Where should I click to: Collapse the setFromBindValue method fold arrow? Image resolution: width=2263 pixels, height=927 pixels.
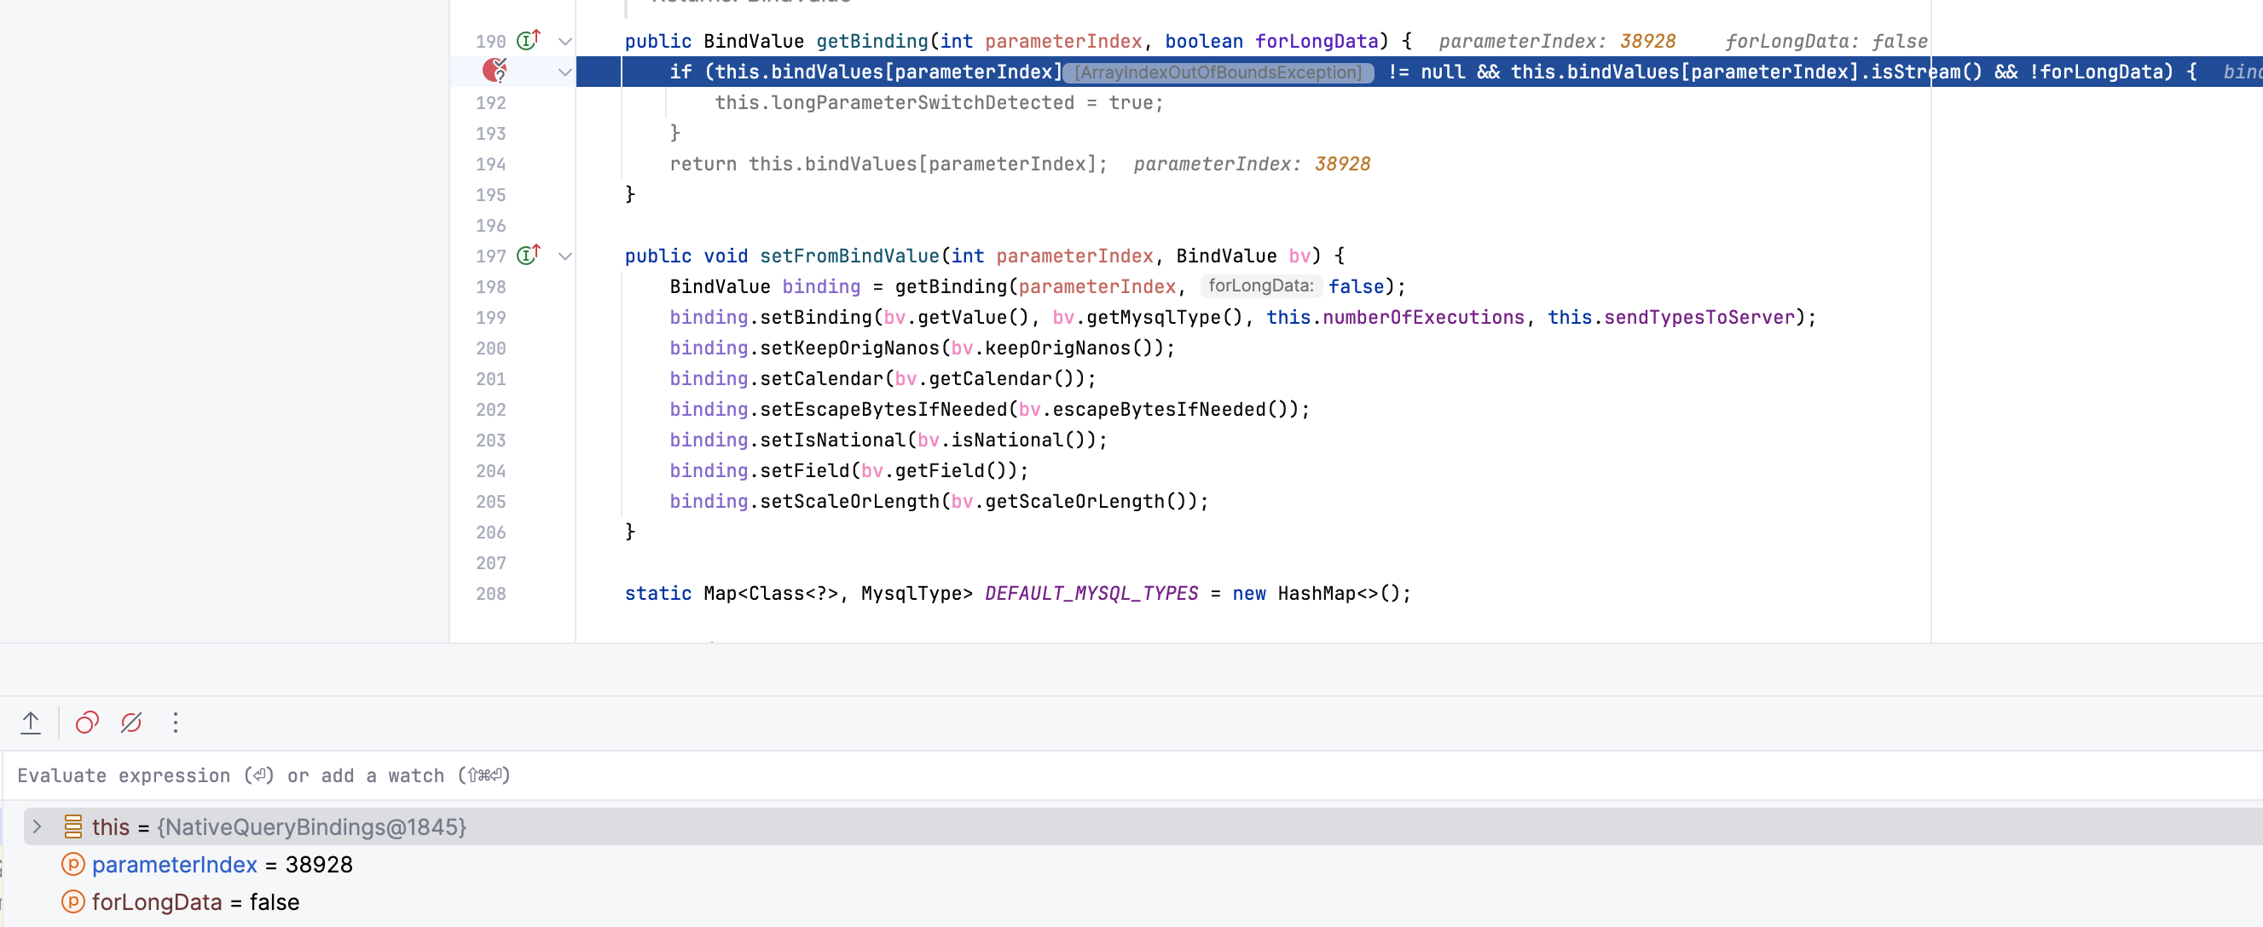(564, 256)
